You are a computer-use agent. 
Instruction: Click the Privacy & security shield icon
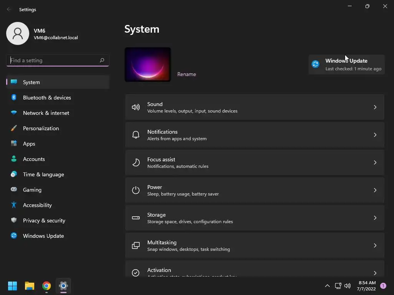pyautogui.click(x=14, y=220)
